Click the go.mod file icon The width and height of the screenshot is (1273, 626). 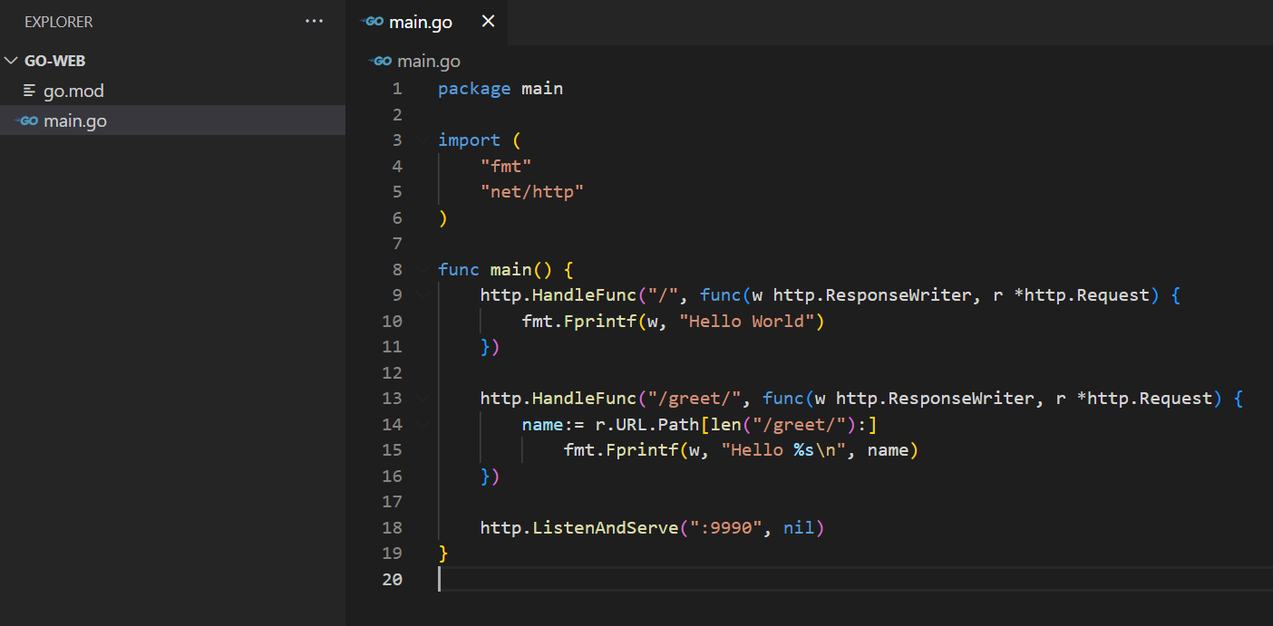click(30, 91)
